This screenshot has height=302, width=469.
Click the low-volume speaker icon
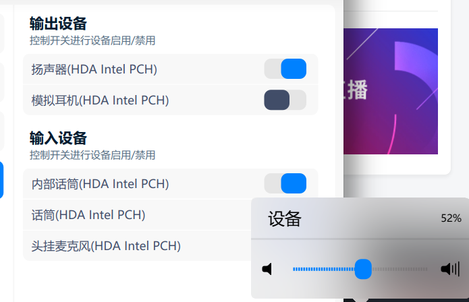[267, 270]
